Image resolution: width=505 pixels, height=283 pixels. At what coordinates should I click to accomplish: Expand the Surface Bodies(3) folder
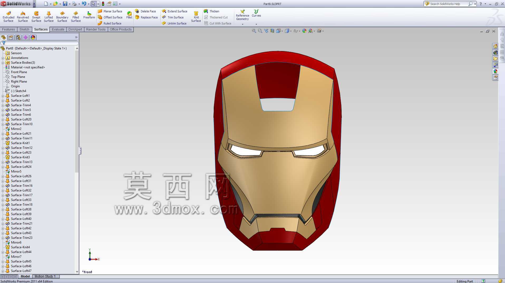click(3, 63)
